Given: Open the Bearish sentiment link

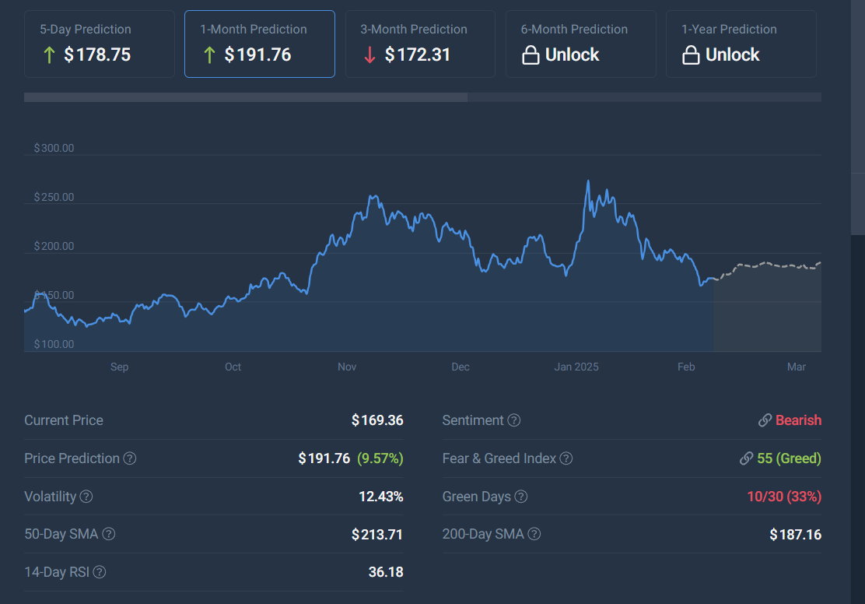Looking at the screenshot, I should [x=798, y=420].
